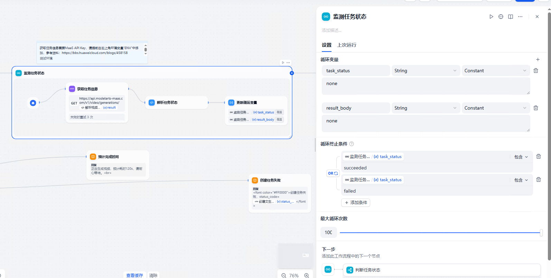Delete the result_body loop variable
This screenshot has width=551, height=278.
536,108
